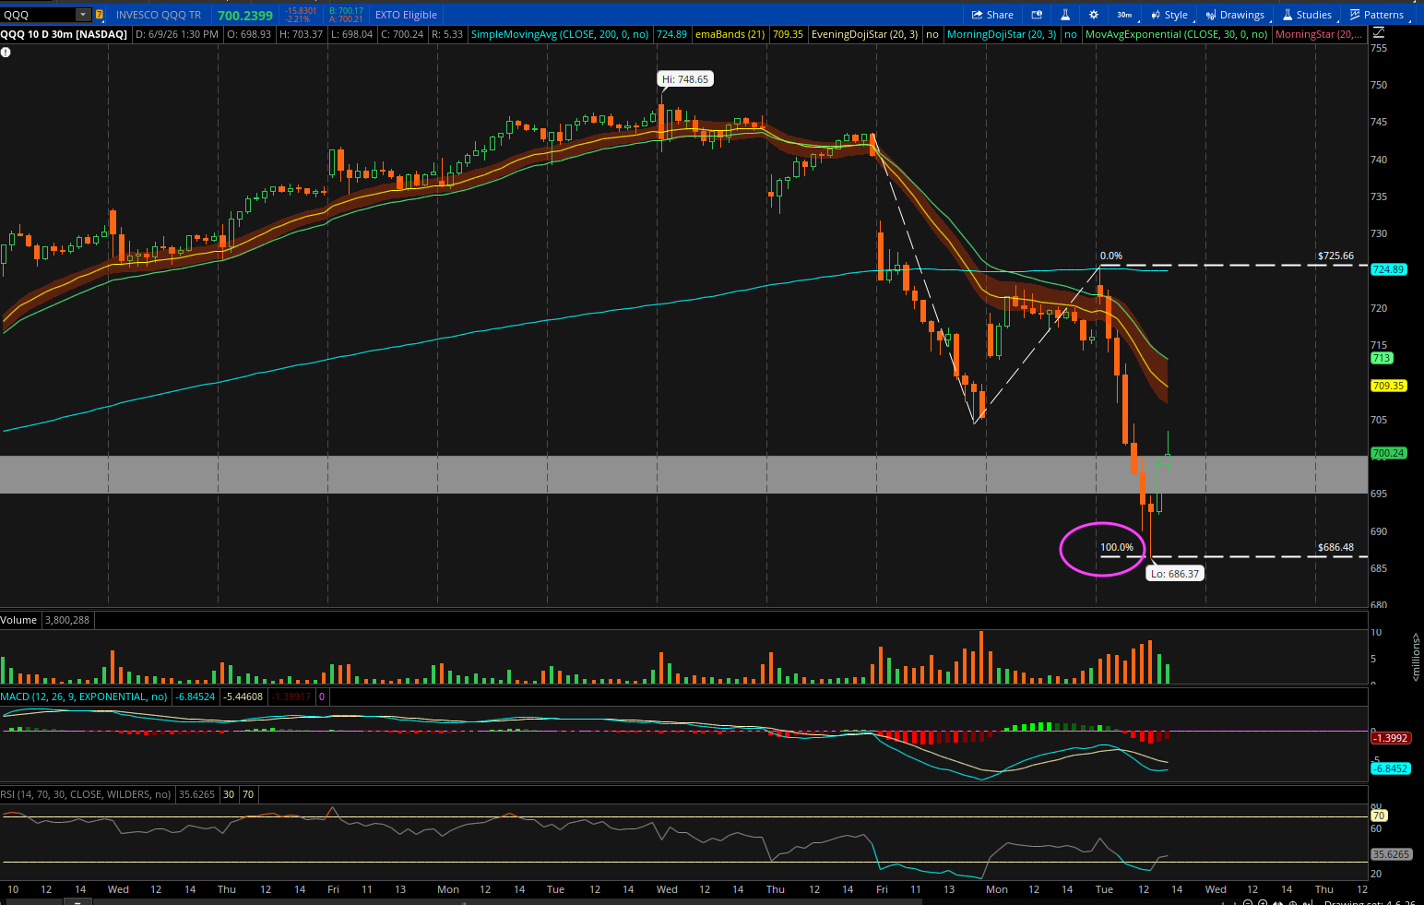Click the Hi: 748.65 chart bubble
The image size is (1424, 905).
tap(685, 79)
